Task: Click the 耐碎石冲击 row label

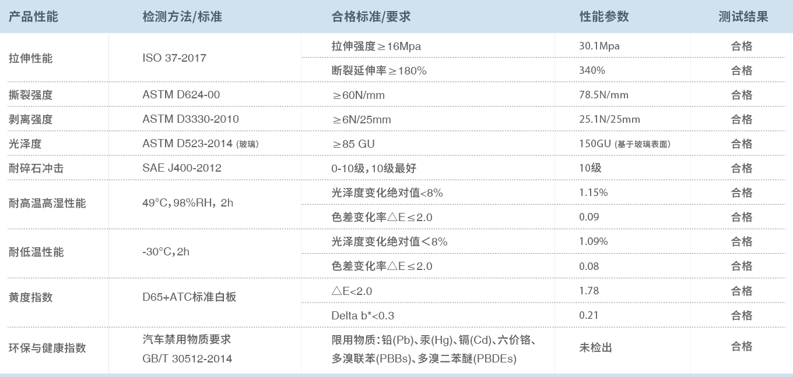Action: tap(36, 168)
